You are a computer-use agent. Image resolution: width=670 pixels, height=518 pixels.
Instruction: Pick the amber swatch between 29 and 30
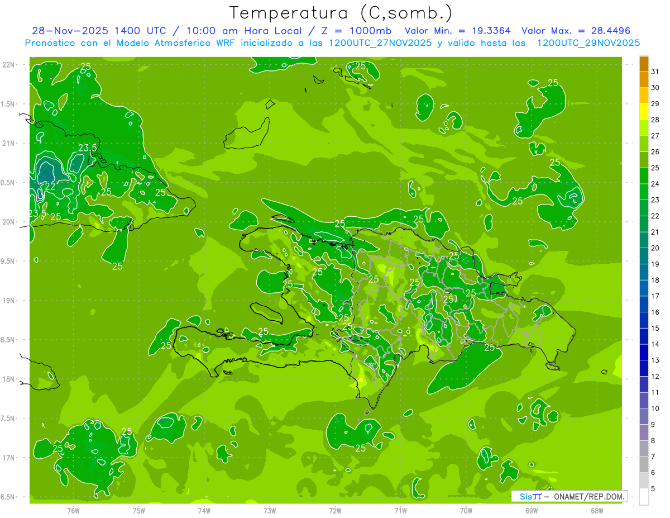(644, 96)
